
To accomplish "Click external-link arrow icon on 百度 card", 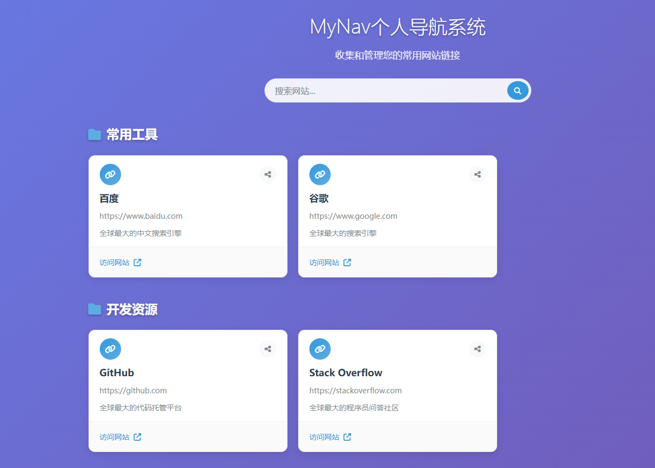I will (138, 263).
